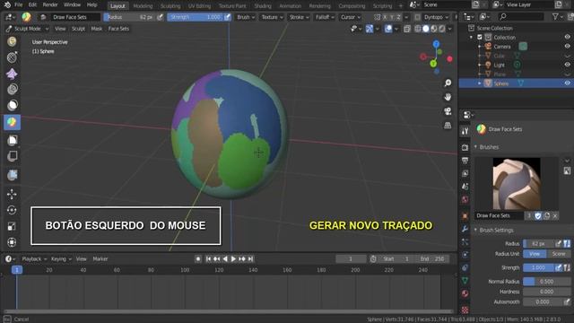Open the Falloff dropdown in header

tap(325, 17)
